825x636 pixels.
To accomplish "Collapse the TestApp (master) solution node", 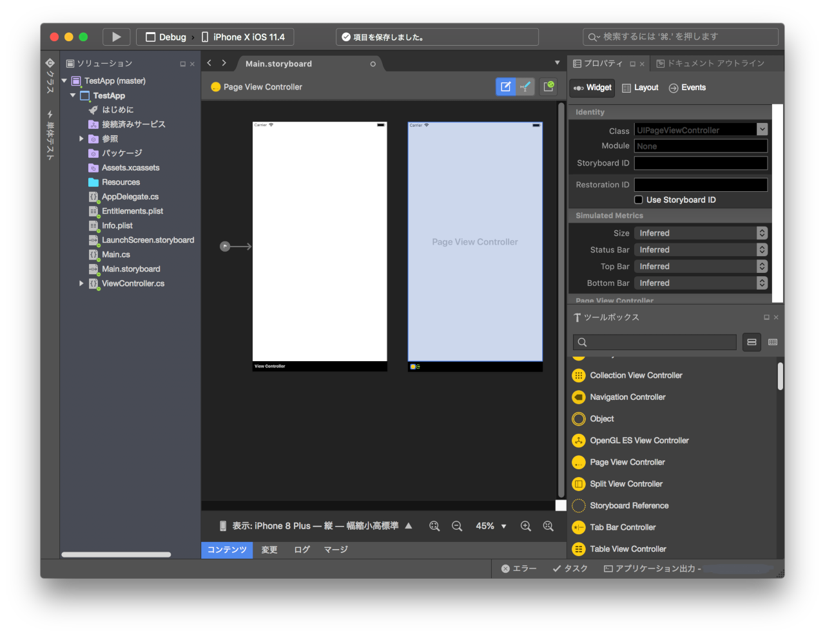I will tap(64, 81).
